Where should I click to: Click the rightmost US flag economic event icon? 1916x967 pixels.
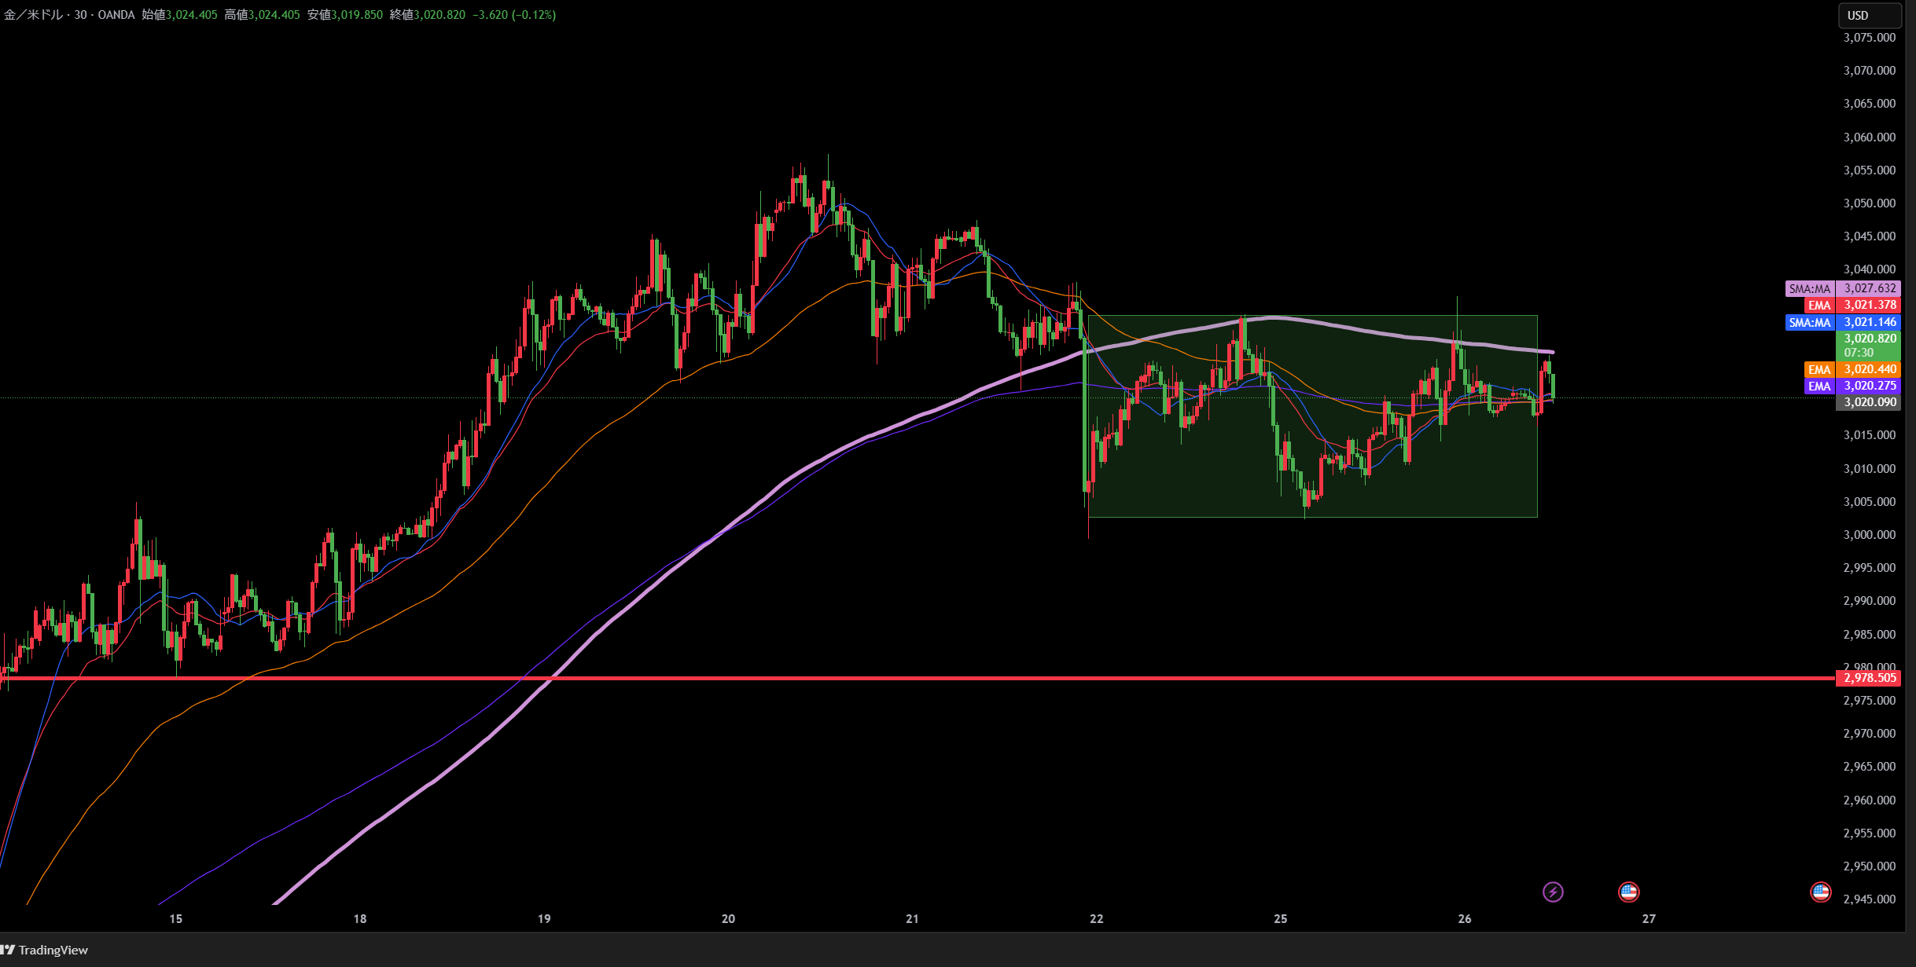(x=1820, y=892)
